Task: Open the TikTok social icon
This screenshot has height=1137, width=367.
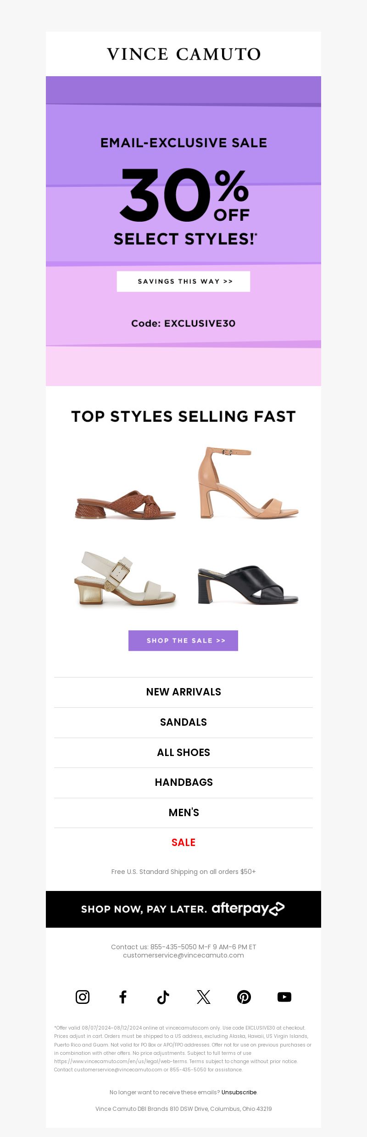Action: point(163,997)
